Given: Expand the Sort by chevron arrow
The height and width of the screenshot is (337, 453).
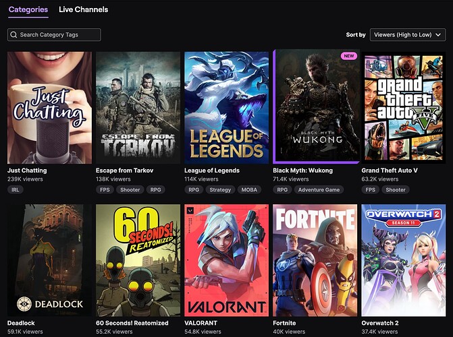Looking at the screenshot, I should [x=438, y=34].
